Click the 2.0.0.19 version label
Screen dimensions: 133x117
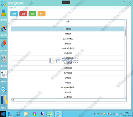[x=4, y=108]
